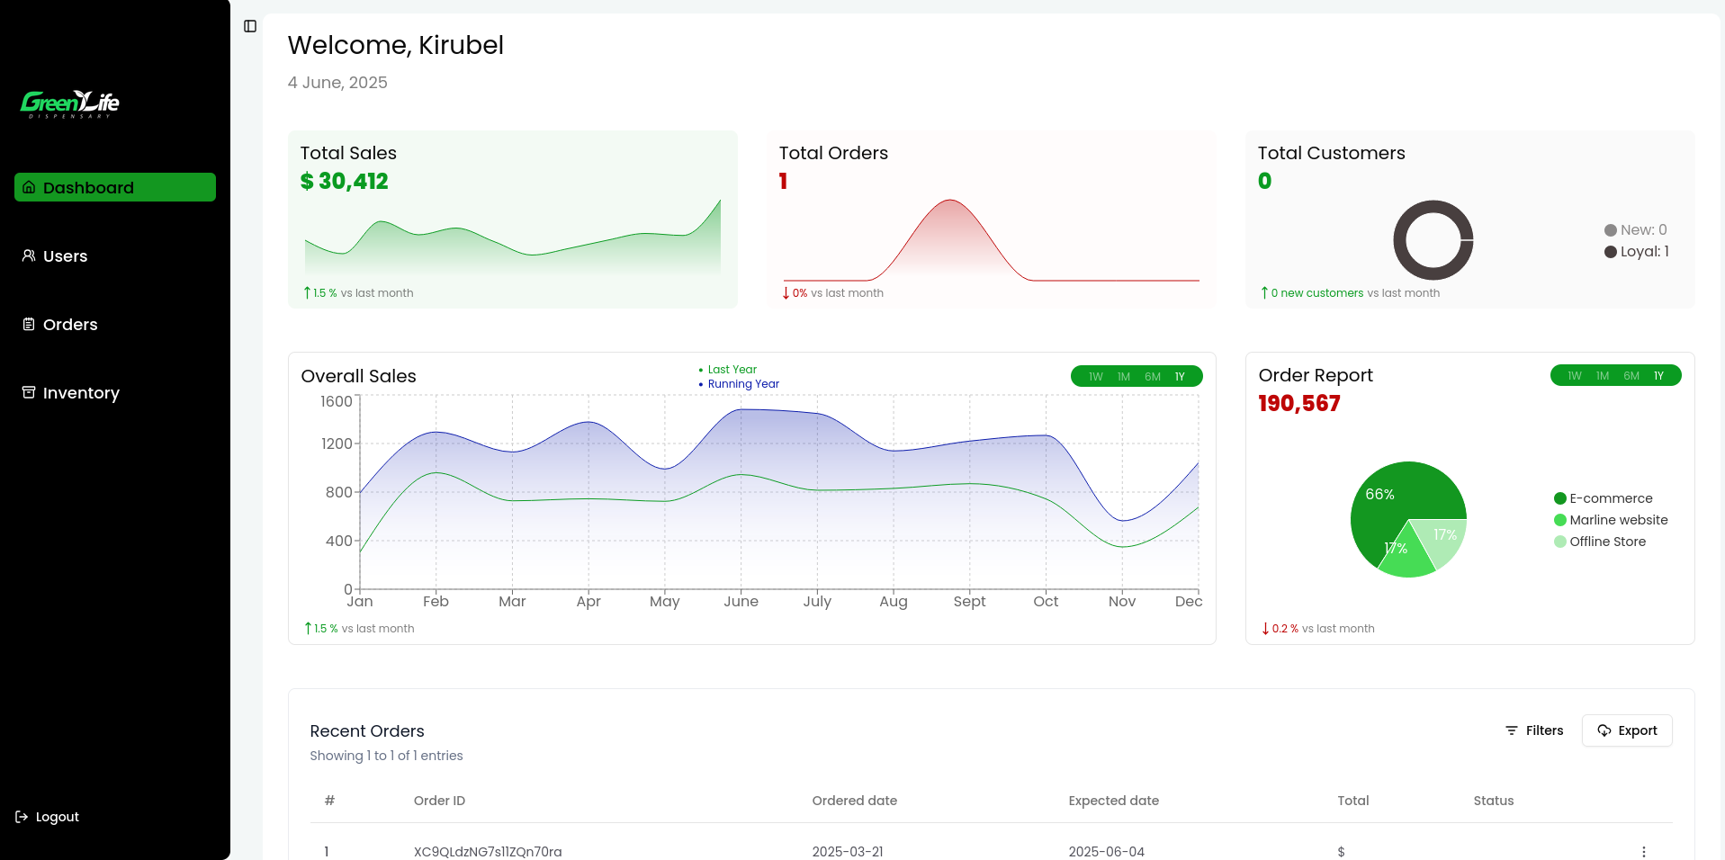Click the GreenLife Dispensary logo

[x=70, y=103]
